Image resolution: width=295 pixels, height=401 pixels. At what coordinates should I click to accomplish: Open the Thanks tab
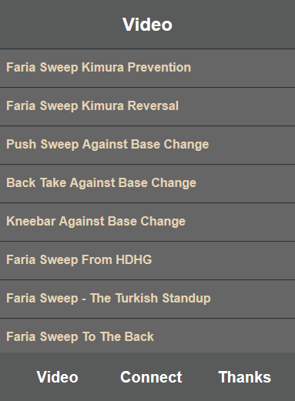pos(245,377)
